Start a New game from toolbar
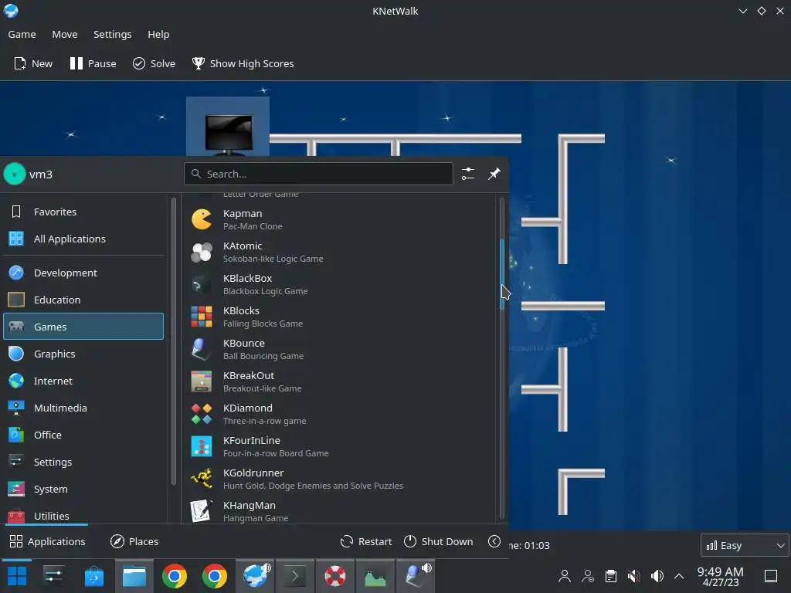Image resolution: width=791 pixels, height=593 pixels. tap(33, 63)
